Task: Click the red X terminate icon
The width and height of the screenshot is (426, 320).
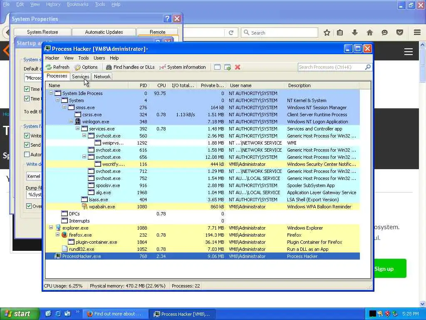Action: [x=238, y=67]
